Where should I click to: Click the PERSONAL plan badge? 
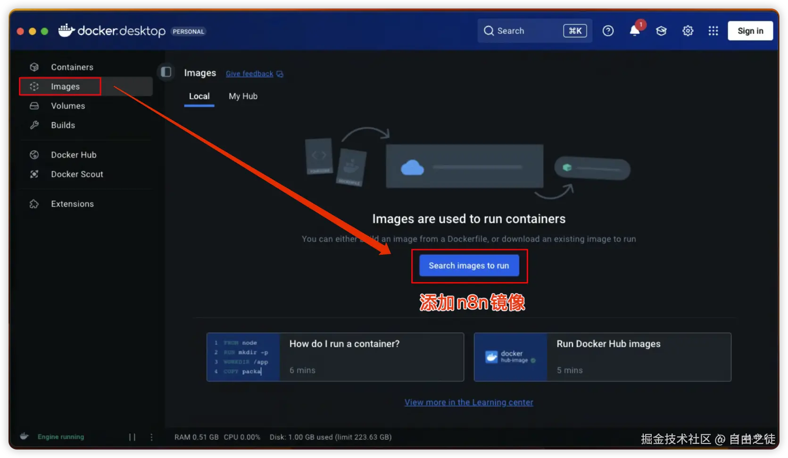[188, 32]
